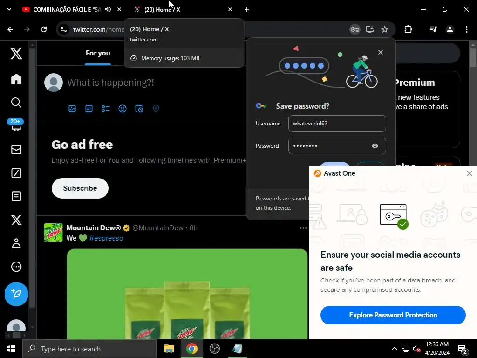This screenshot has width=477, height=358.
Task: Click the blue compose Post button
Action: pos(16,294)
